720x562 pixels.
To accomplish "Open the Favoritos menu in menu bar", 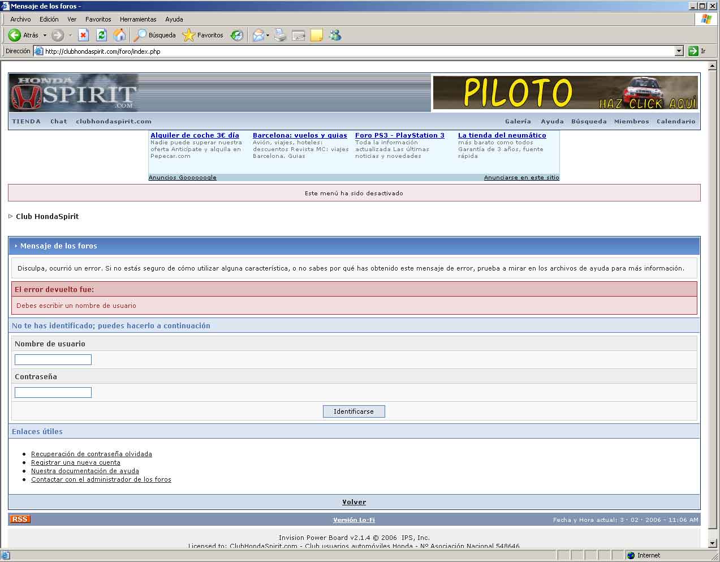I will 98,19.
